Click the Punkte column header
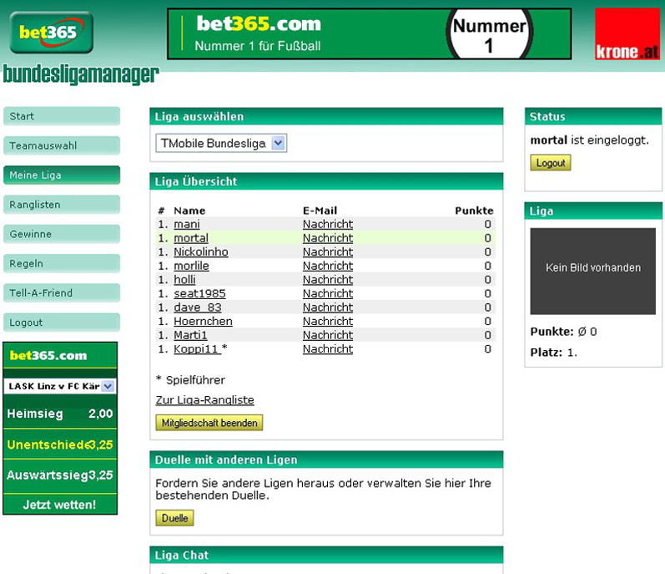Image resolution: width=665 pixels, height=574 pixels. pos(474,211)
